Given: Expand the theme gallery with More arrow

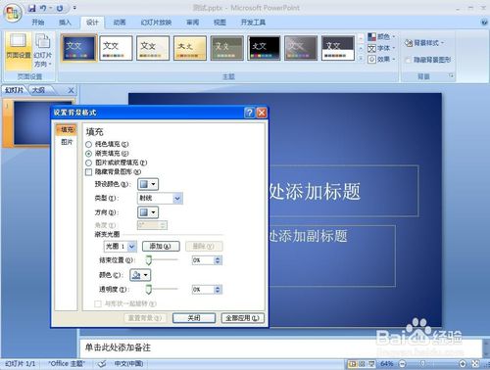Looking at the screenshot, I should tap(361, 59).
